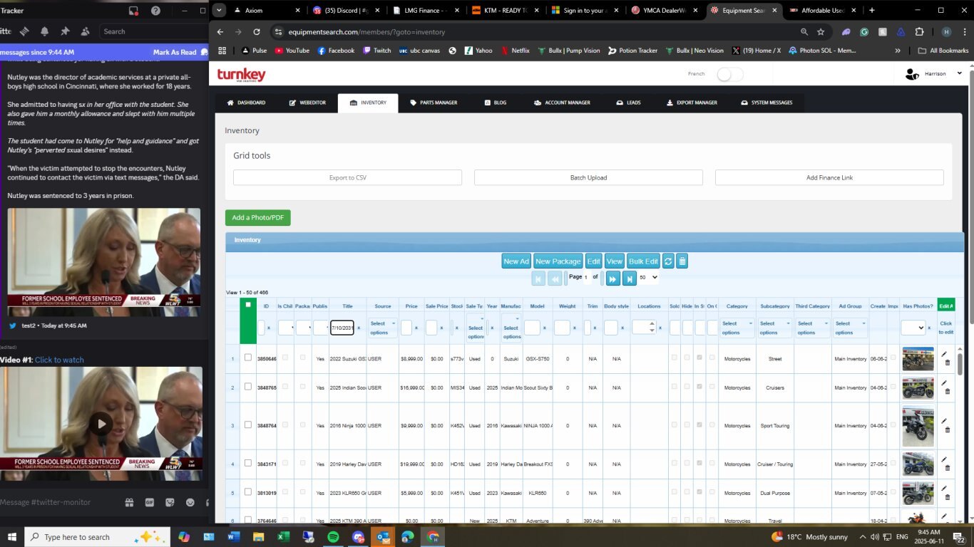Open Word from the taskbar
Image resolution: width=974 pixels, height=547 pixels.
pyautogui.click(x=233, y=537)
